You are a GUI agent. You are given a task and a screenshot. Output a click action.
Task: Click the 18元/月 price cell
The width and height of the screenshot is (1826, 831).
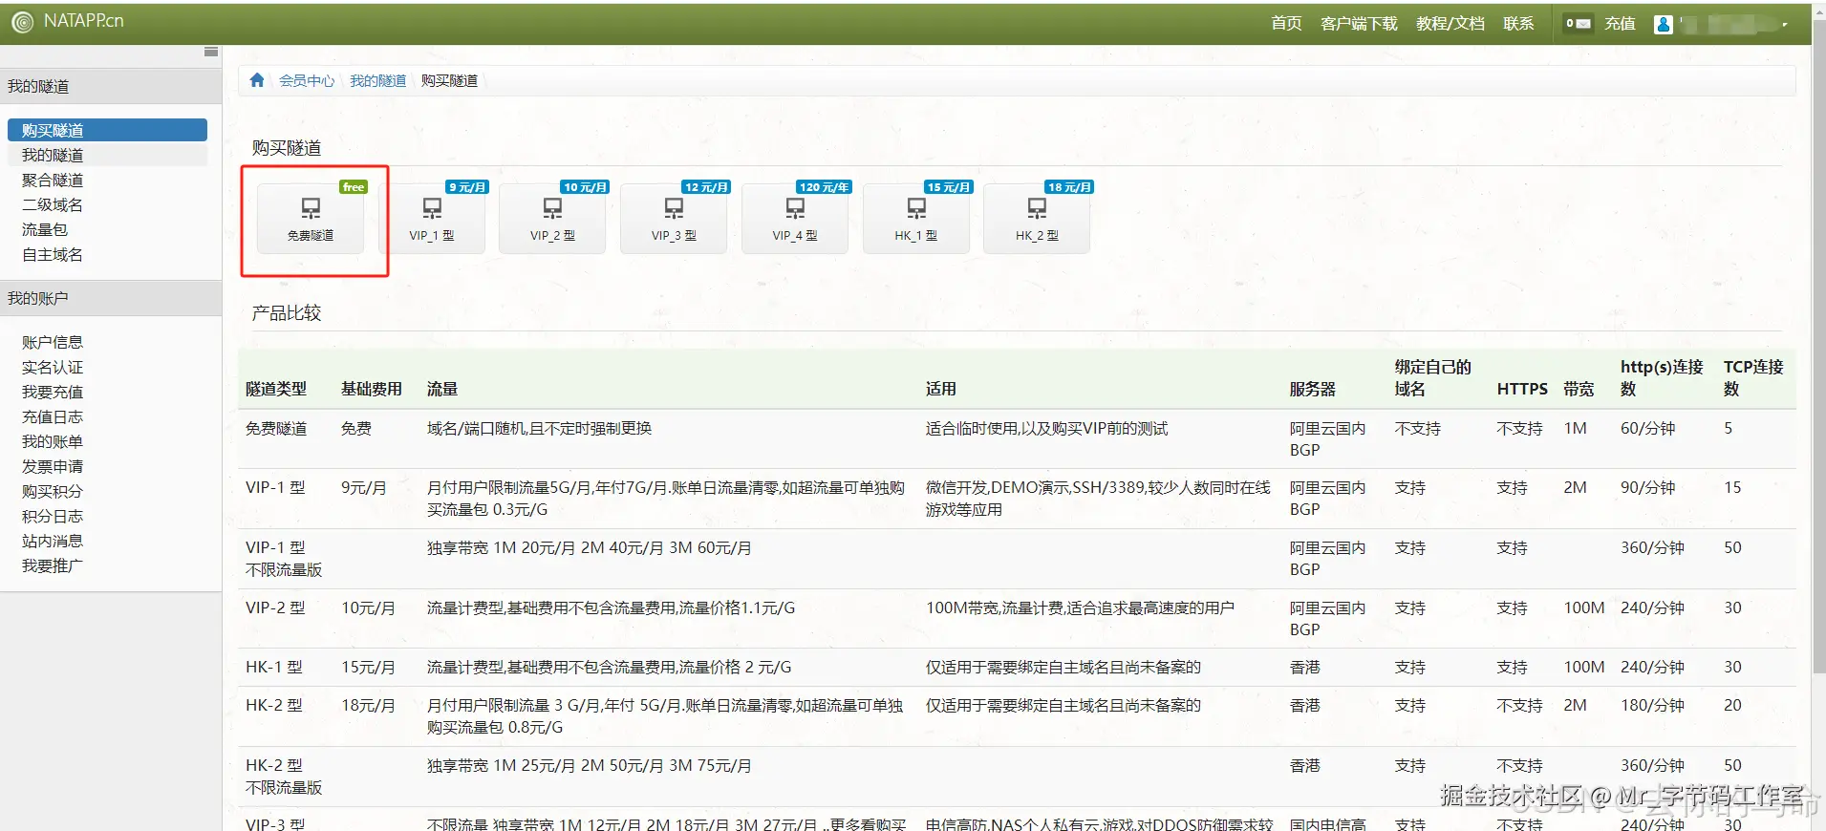(368, 705)
